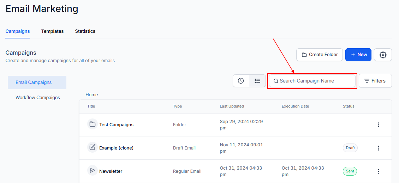Click the Newsletter paper plane icon
Viewport: 399px width, 183px height.
click(93, 171)
